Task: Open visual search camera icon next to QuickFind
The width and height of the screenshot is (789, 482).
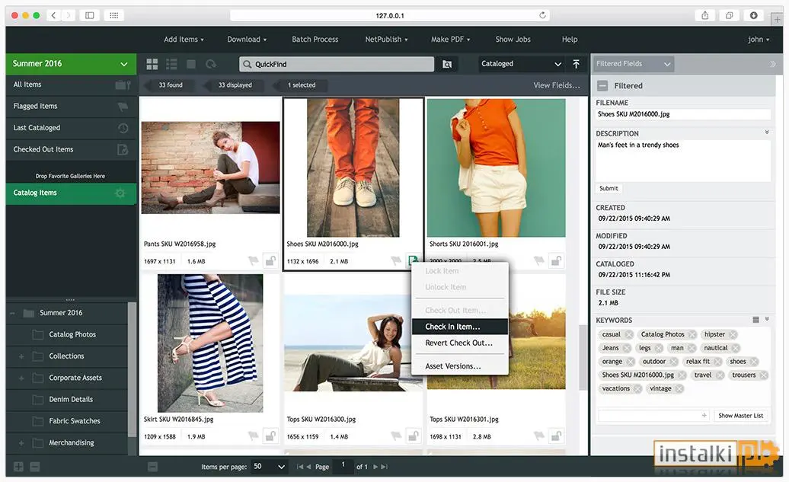Action: [447, 64]
